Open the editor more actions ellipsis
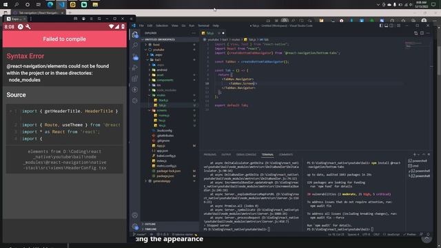This screenshot has height=248, width=441. point(428,33)
